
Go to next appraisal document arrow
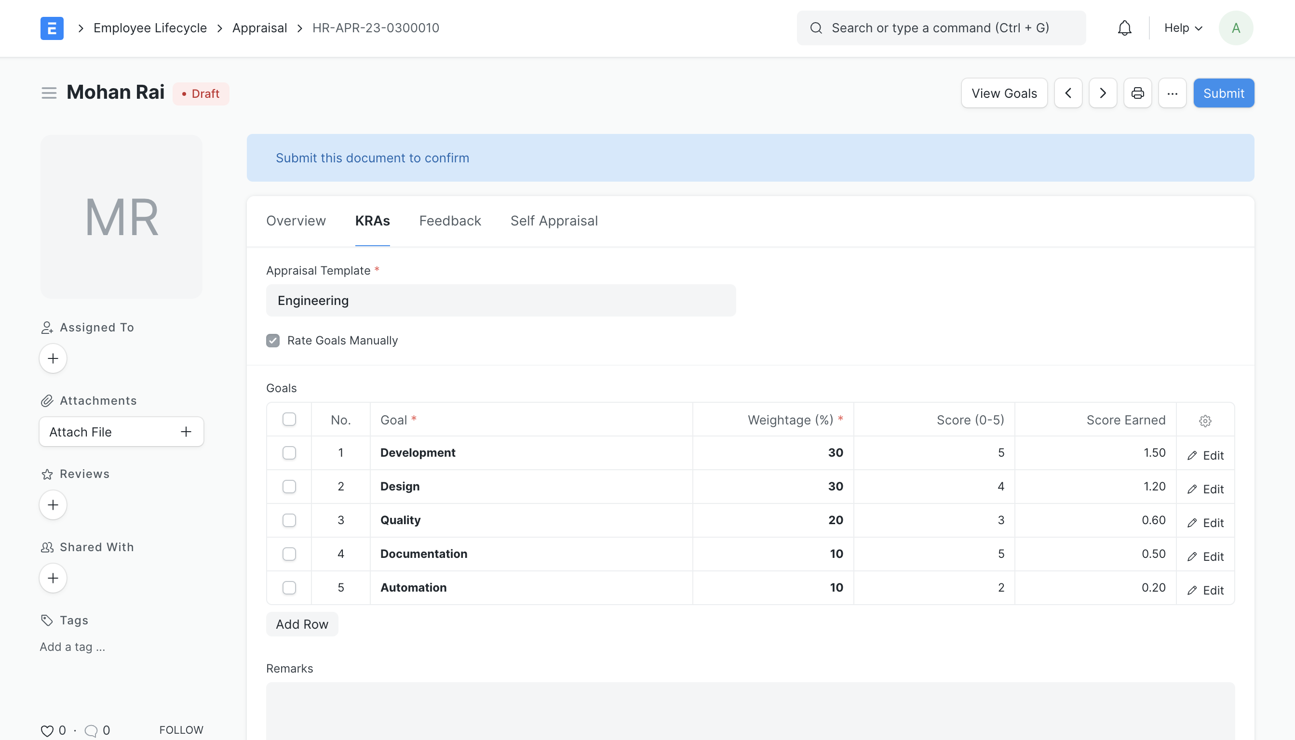click(x=1102, y=93)
